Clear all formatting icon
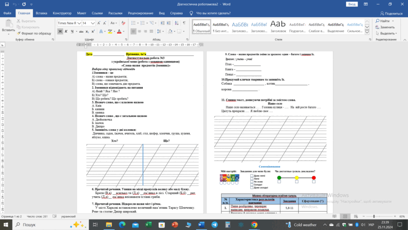This screenshot has height=230, width=408. tap(124, 23)
